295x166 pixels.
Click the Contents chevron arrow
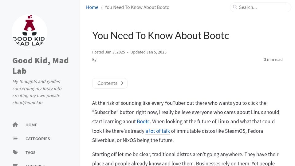(122, 83)
